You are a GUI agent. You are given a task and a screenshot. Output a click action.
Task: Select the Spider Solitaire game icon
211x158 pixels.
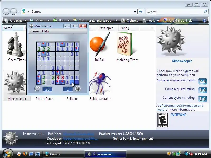100,83
